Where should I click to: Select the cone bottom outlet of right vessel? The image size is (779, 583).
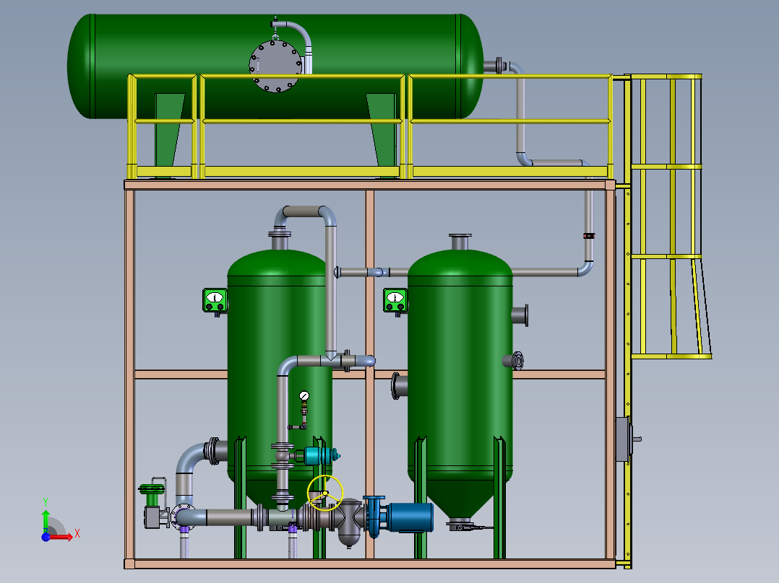(x=460, y=523)
